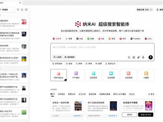The width and height of the screenshot is (163, 122).
Task: Switch to 超级搜索 mode
Action: click(x=69, y=57)
